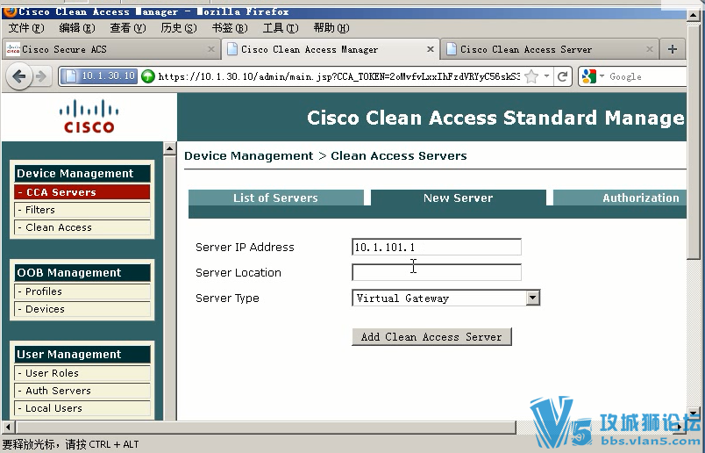Open Local Users in sidebar
705x453 pixels.
pyautogui.click(x=82, y=408)
